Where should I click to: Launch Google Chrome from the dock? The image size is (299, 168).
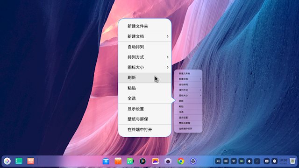(x=181, y=161)
